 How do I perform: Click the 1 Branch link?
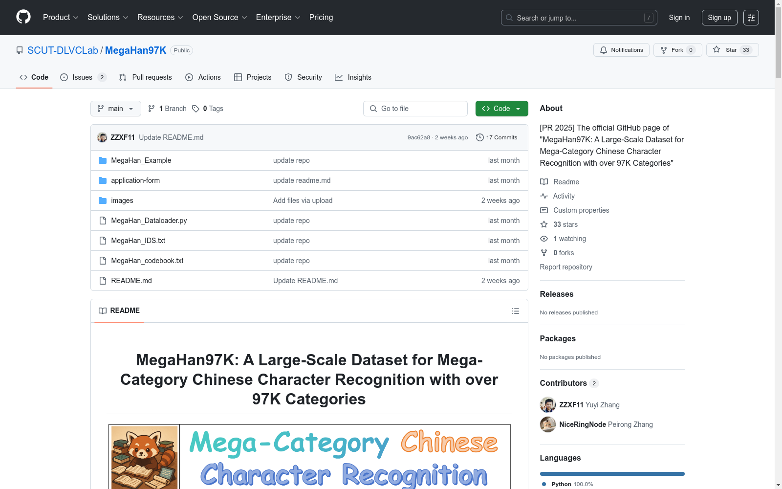[x=168, y=109]
